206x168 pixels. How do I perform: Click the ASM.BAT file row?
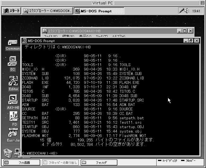(78, 104)
